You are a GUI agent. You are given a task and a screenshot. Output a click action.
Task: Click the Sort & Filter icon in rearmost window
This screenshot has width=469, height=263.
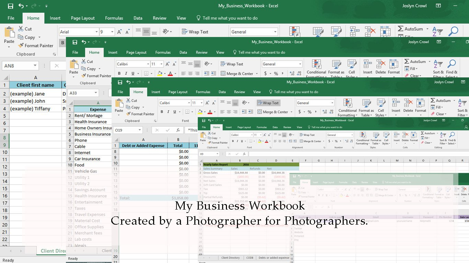click(x=437, y=32)
